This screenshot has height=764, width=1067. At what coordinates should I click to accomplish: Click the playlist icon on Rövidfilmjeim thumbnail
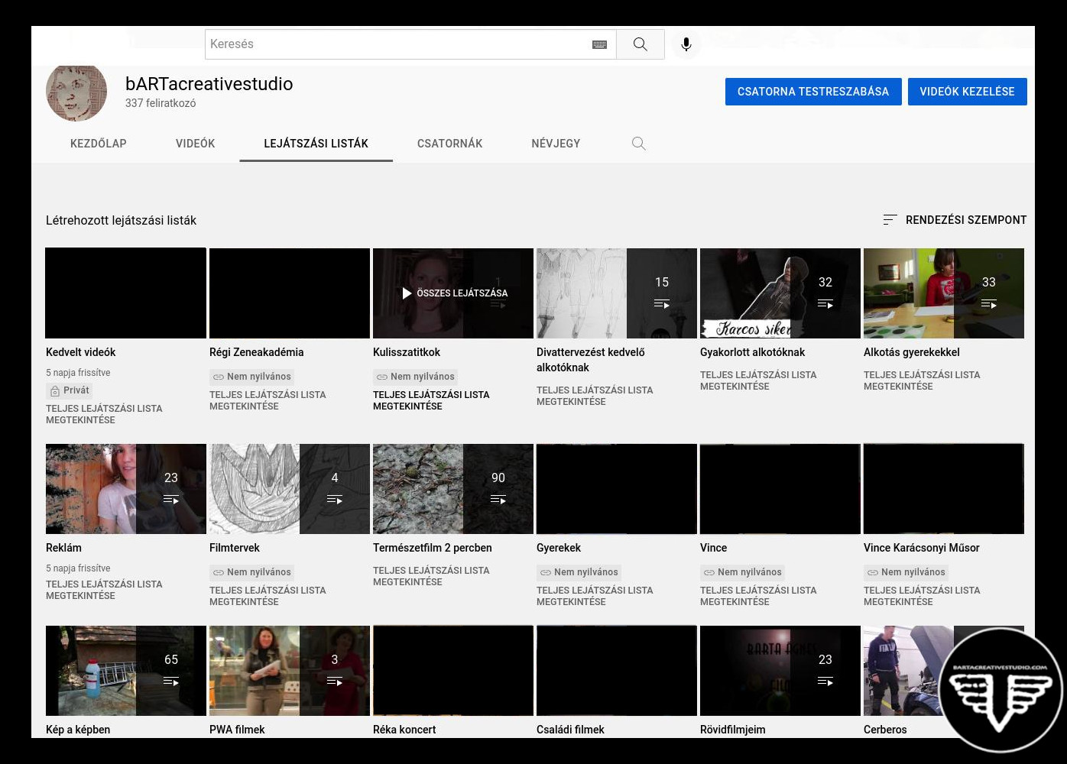(x=825, y=681)
